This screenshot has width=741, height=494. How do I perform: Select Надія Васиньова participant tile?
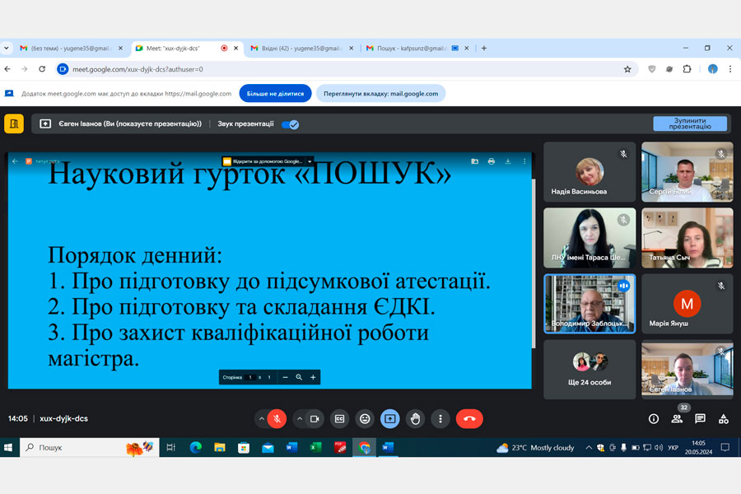(590, 172)
